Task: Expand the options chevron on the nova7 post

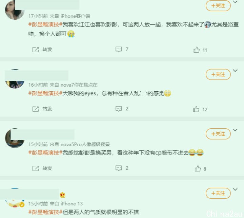Action: [235, 71]
